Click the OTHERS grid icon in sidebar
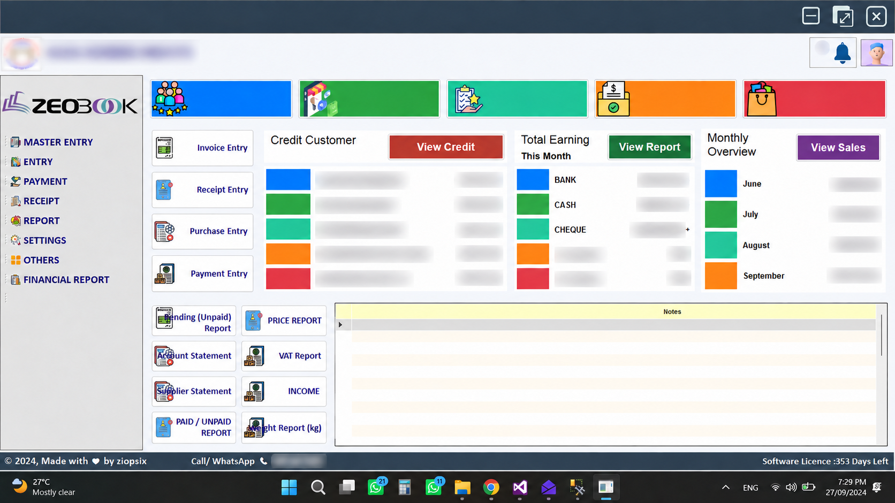This screenshot has height=503, width=895. [16, 260]
